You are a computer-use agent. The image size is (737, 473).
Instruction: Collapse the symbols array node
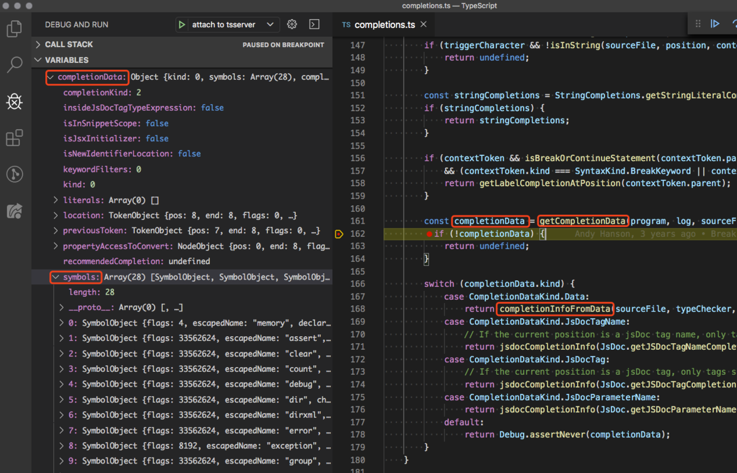[x=55, y=277]
